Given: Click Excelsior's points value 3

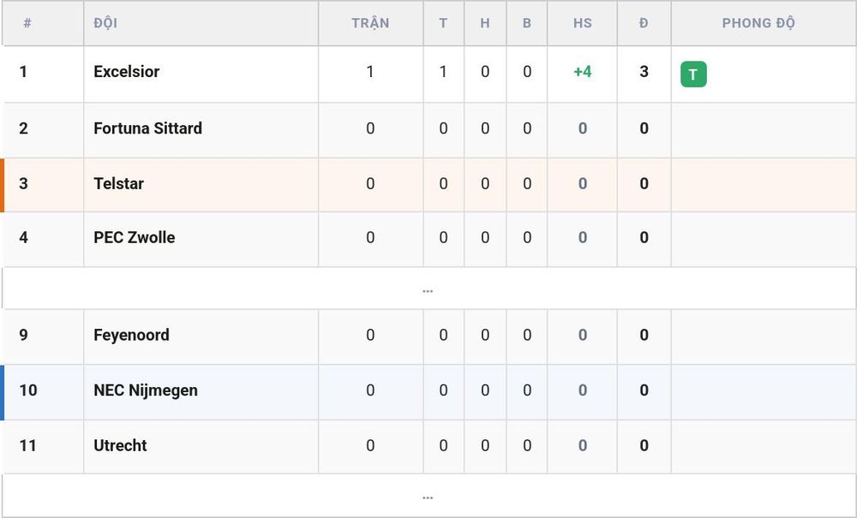Looking at the screenshot, I should coord(644,72).
